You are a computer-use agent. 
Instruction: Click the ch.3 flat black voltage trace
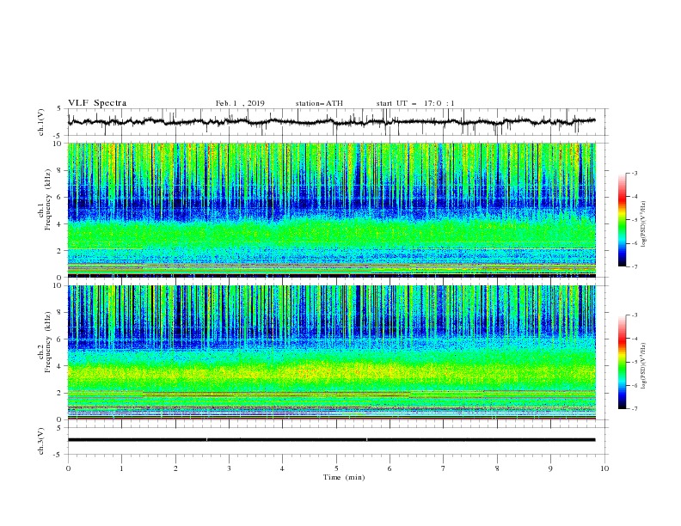coord(331,440)
